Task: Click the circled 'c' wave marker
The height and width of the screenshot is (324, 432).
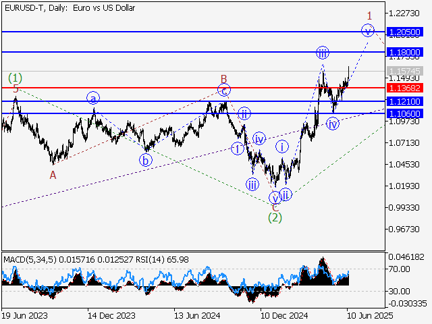Action: click(x=224, y=90)
